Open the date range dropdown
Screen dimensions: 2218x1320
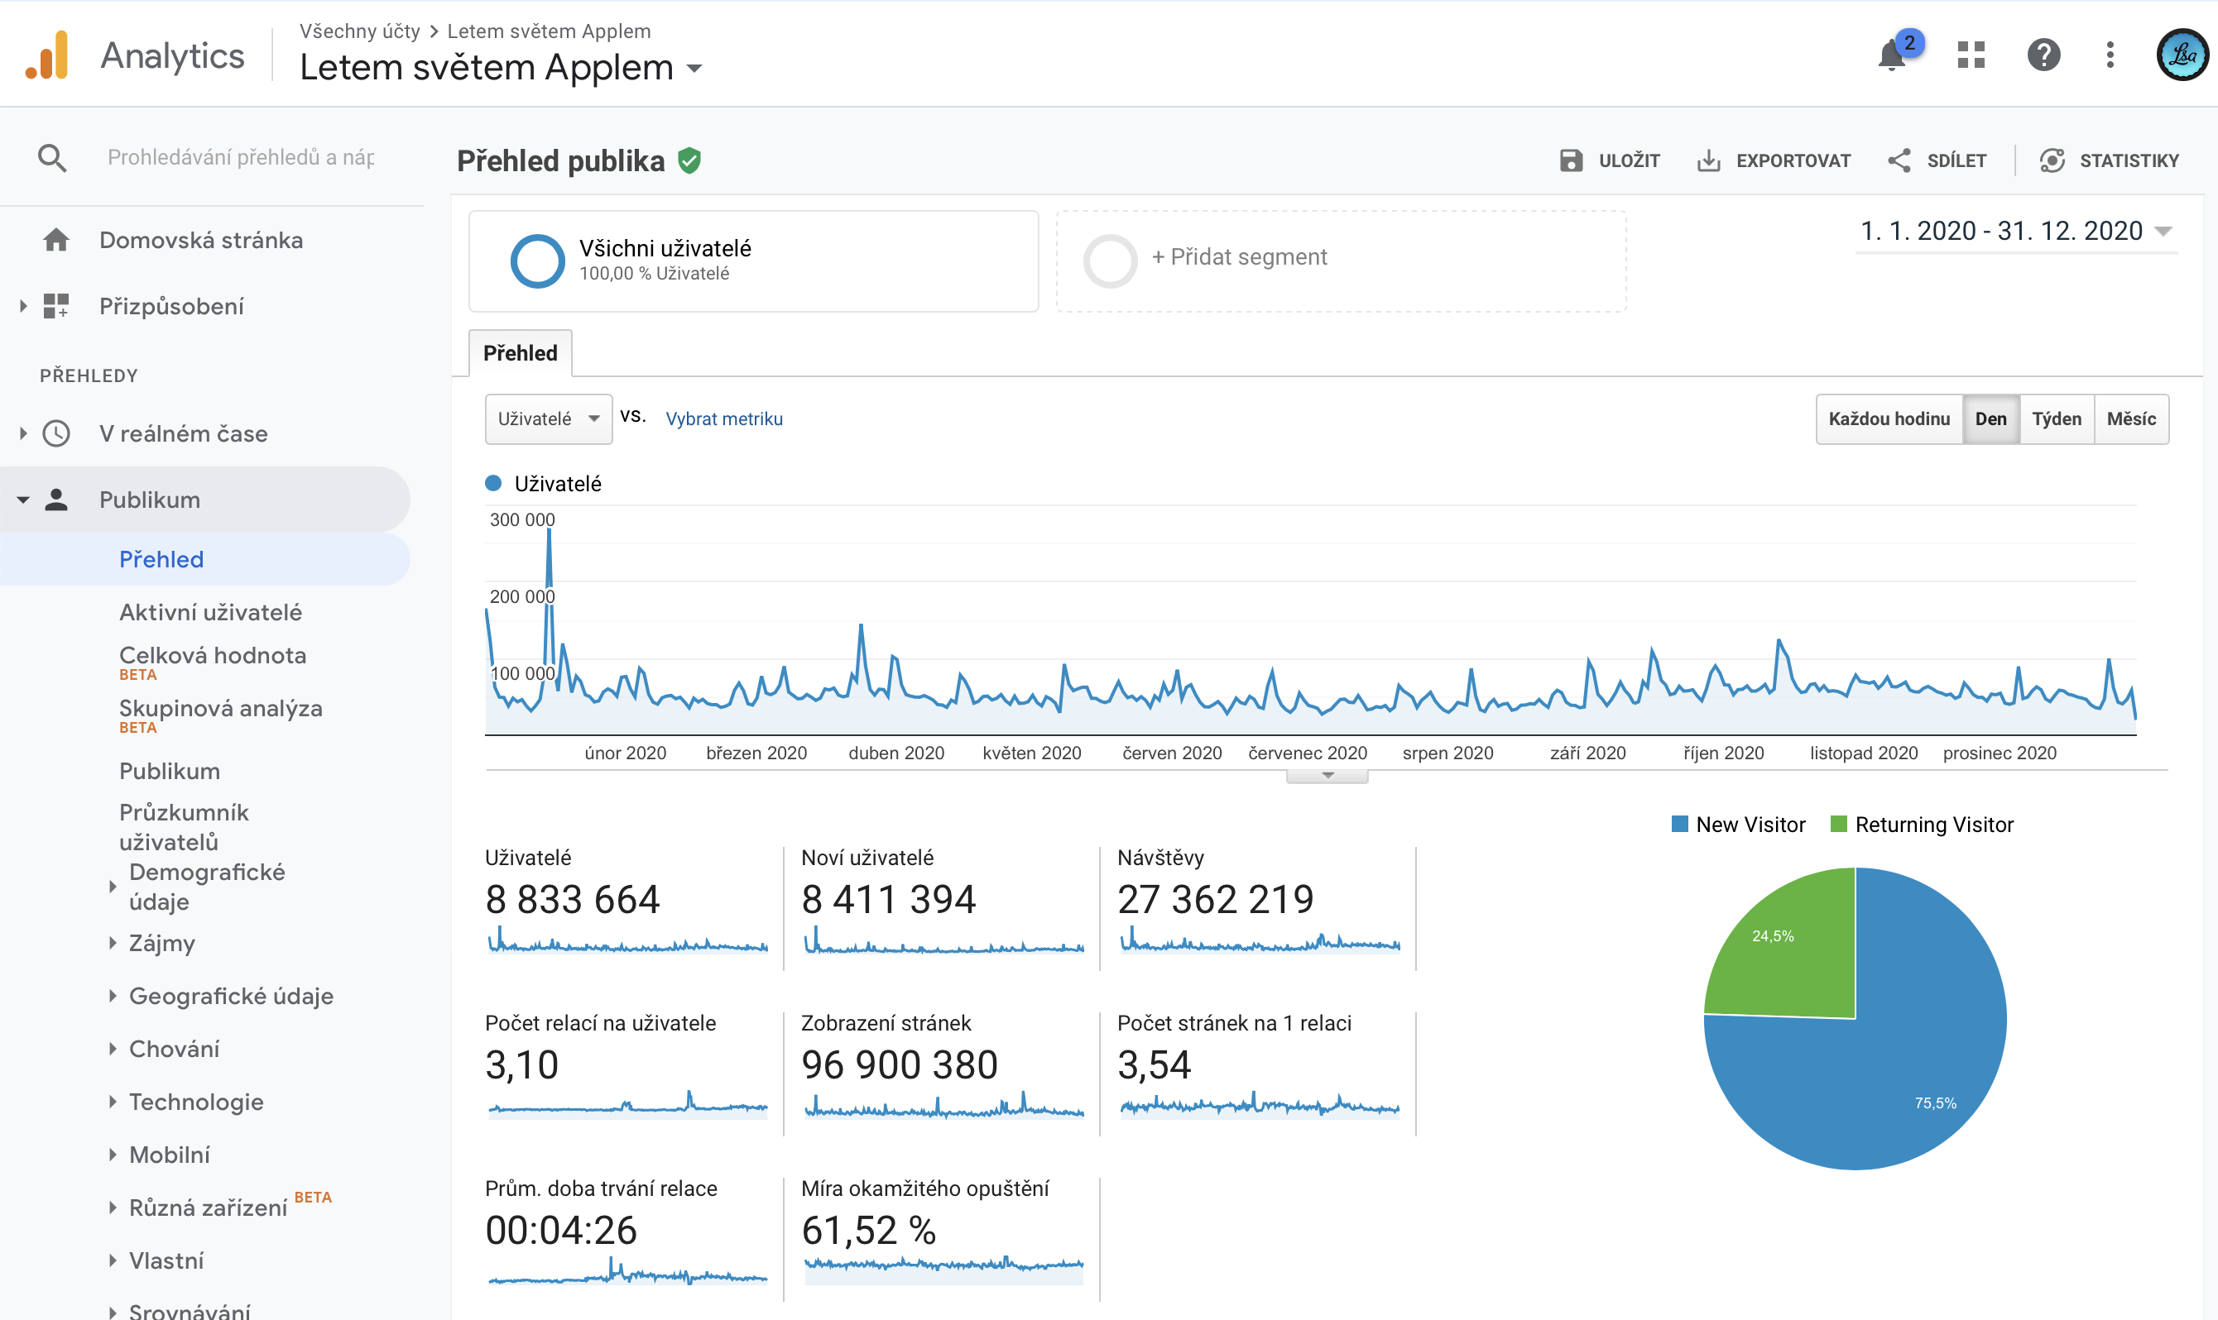(x=2016, y=232)
